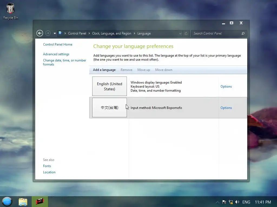Open Options for English (United States)
The height and width of the screenshot is (207, 277).
point(226,87)
